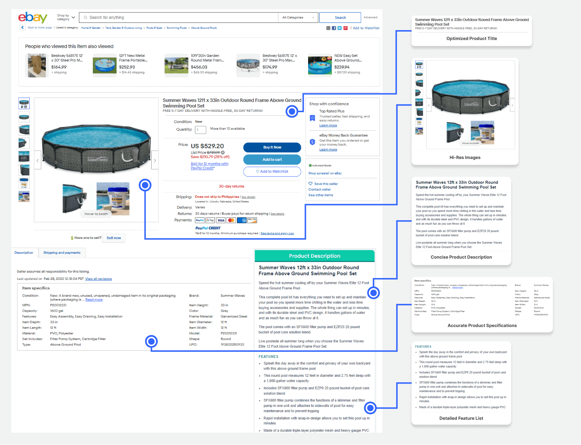Click Learn more under Top Rated Plus
The height and width of the screenshot is (445, 581).
(x=328, y=126)
